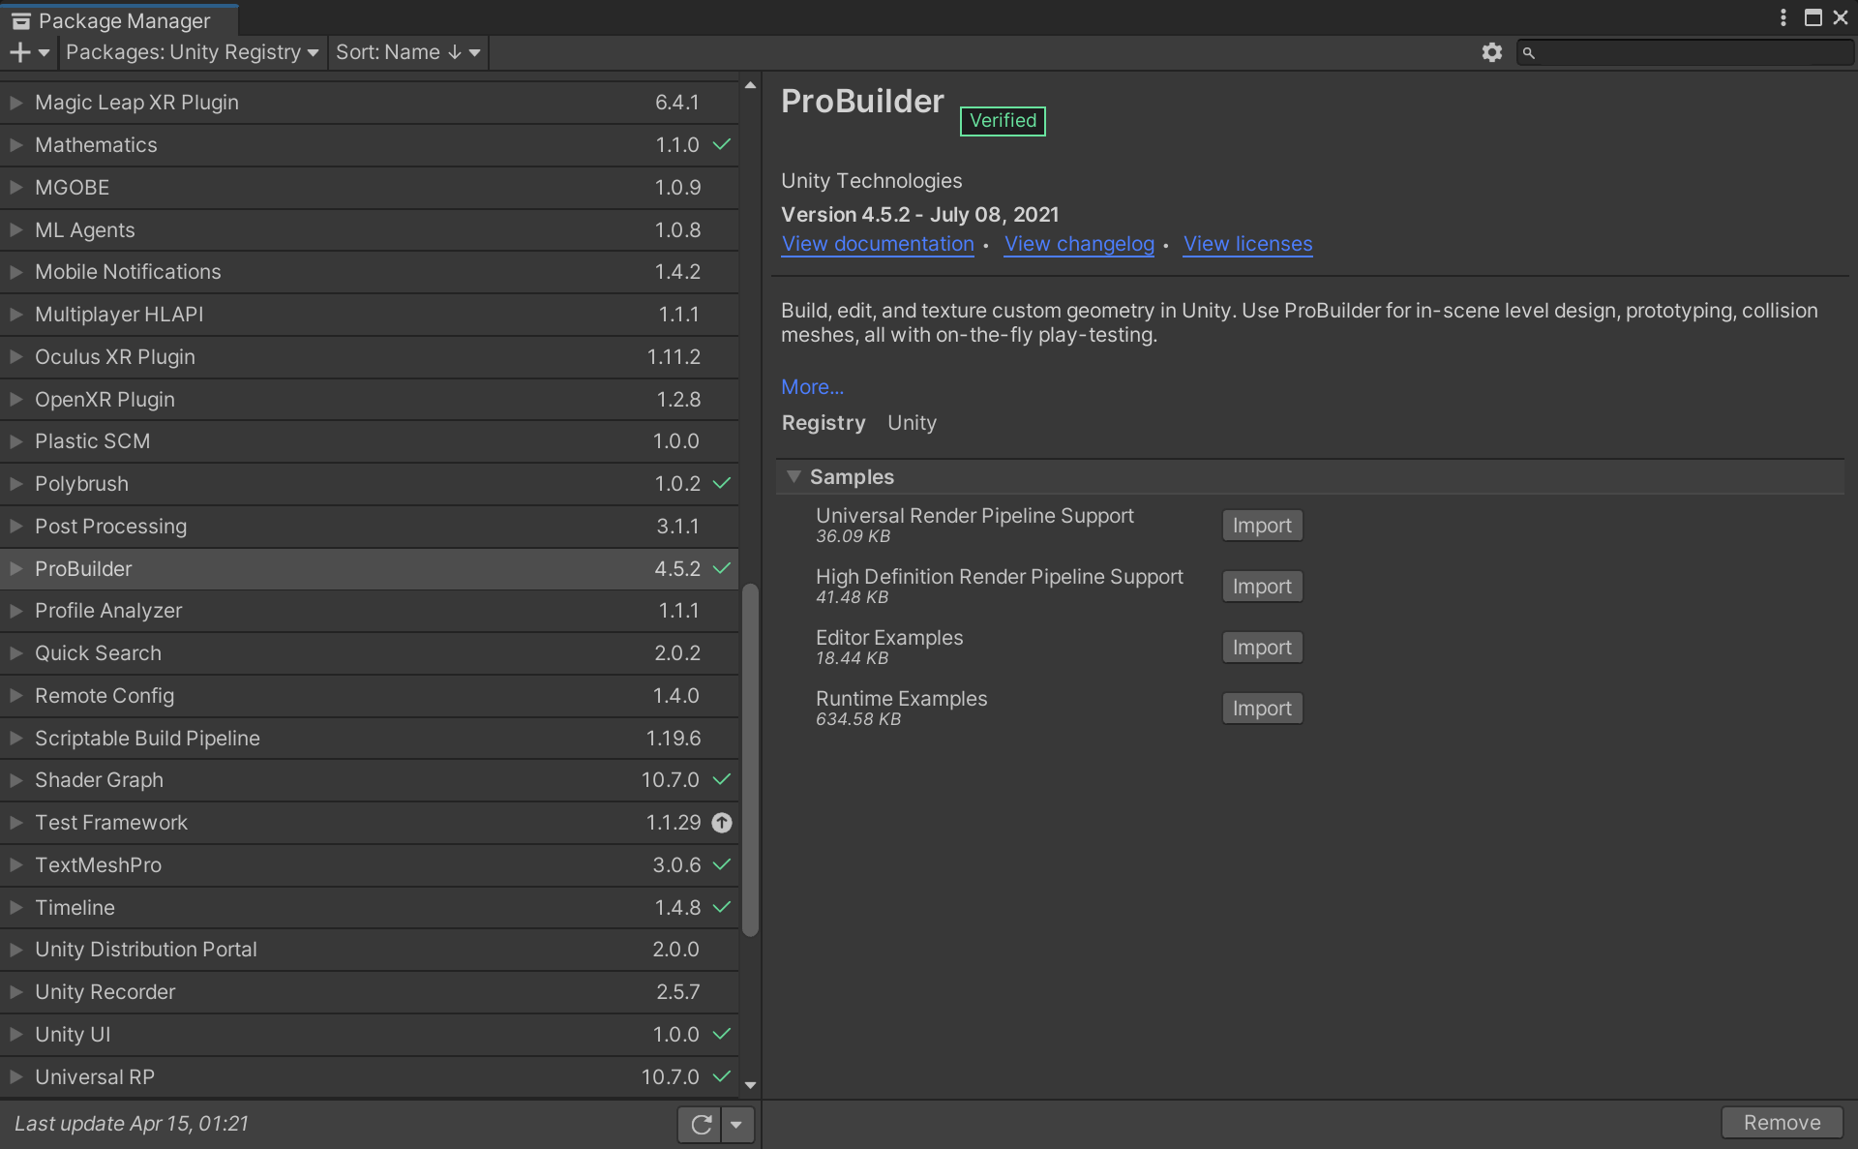Viewport: 1858px width, 1149px height.
Task: Click the refresh packages list button
Action: (701, 1124)
